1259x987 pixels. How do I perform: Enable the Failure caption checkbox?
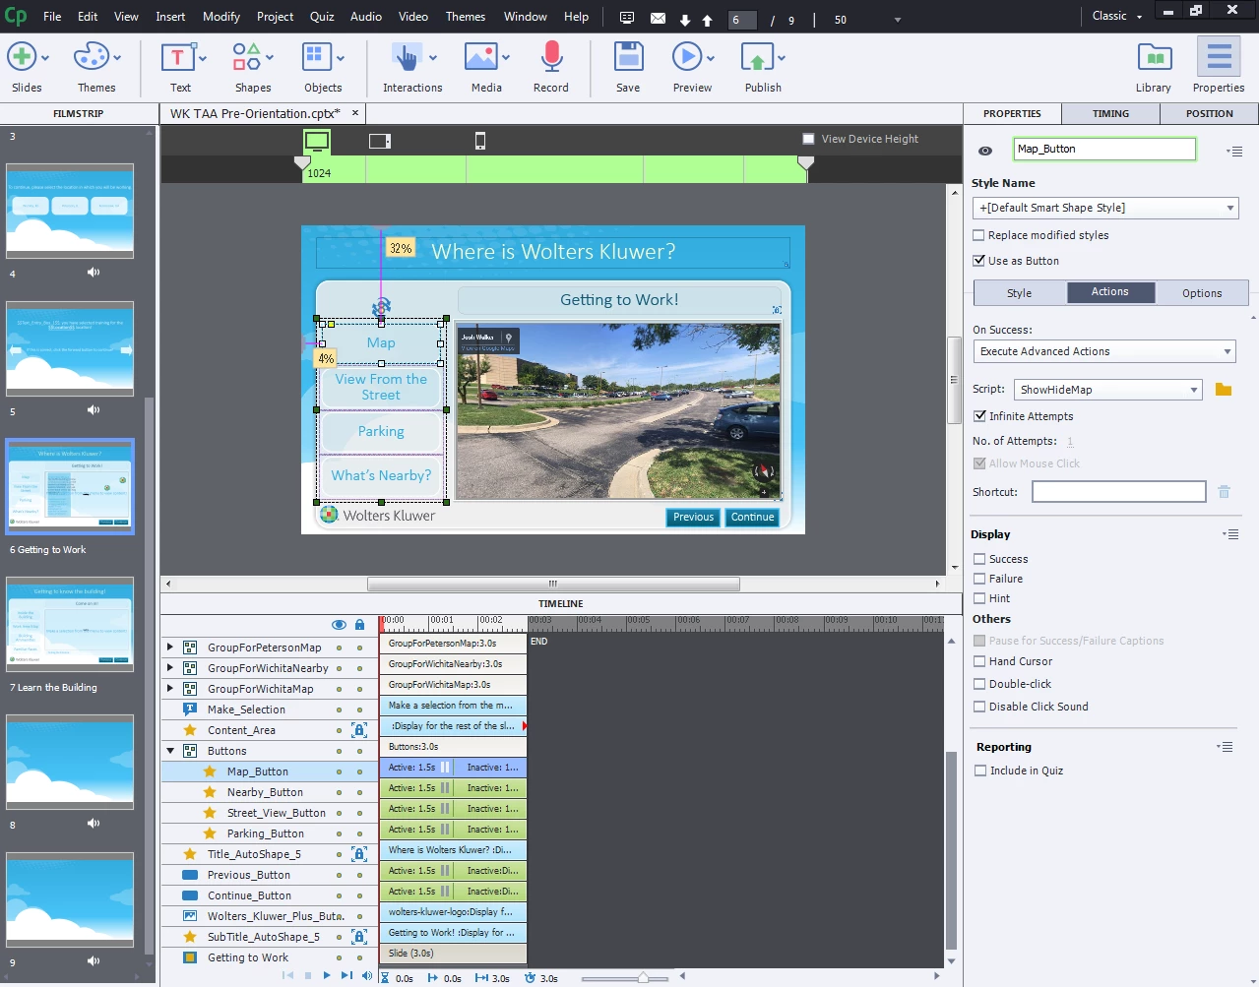click(979, 579)
